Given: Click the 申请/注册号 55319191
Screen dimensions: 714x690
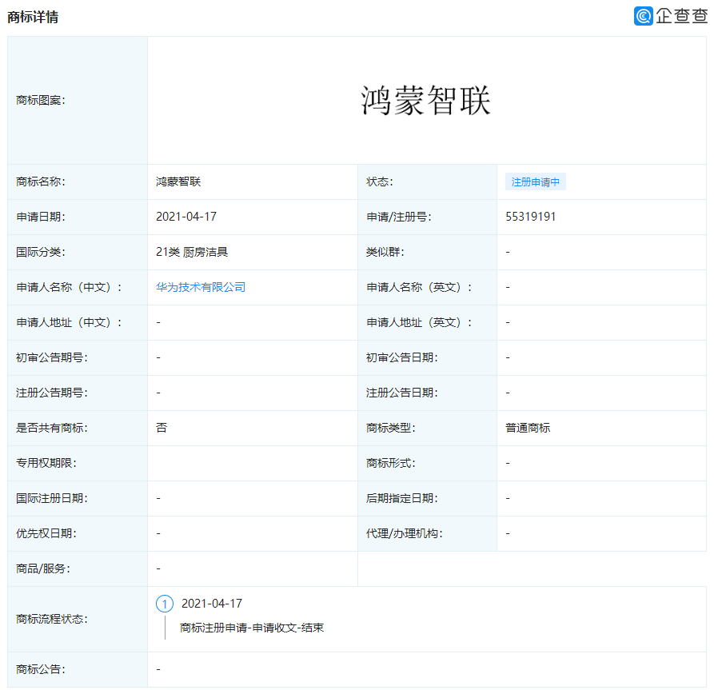Looking at the screenshot, I should (529, 217).
